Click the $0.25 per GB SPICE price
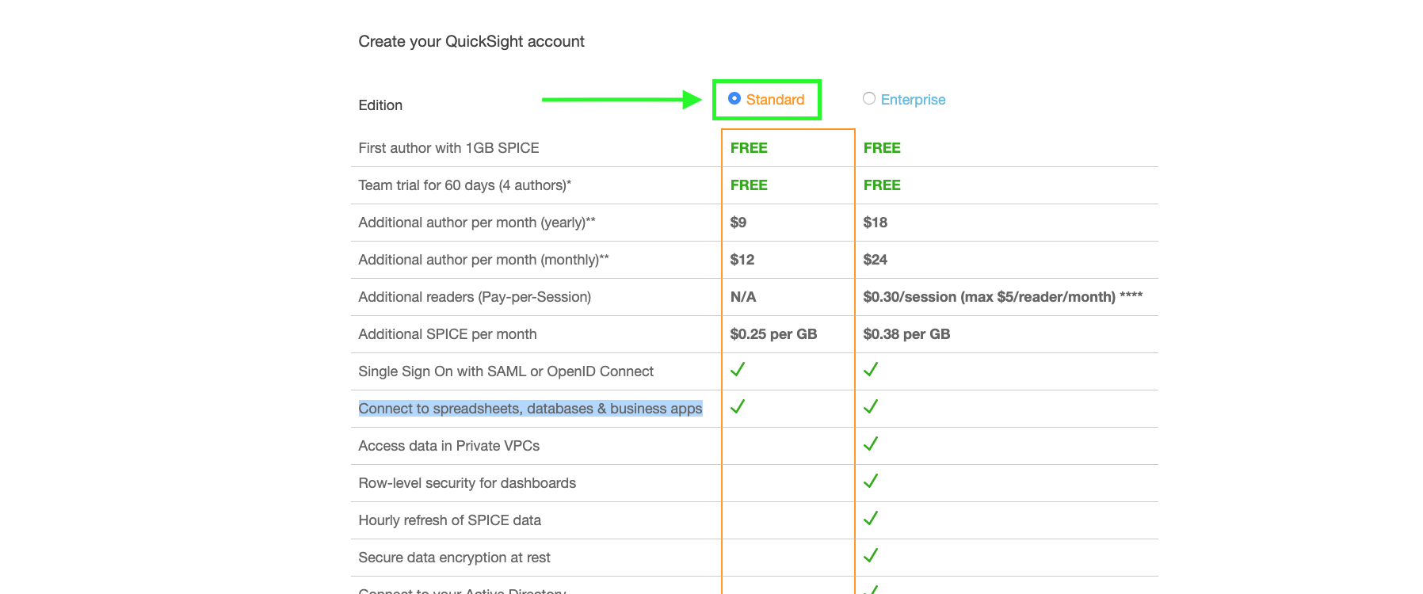This screenshot has width=1423, height=594. click(x=773, y=334)
